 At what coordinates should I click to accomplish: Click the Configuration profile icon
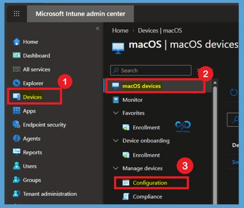coord(126,183)
